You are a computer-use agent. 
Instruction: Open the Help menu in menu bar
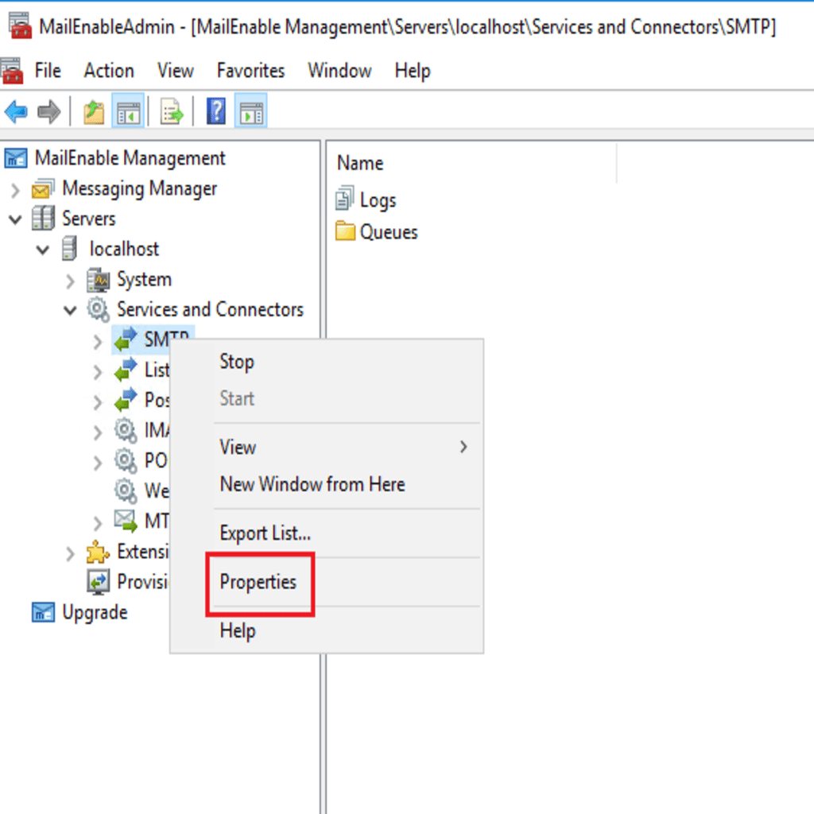click(413, 71)
